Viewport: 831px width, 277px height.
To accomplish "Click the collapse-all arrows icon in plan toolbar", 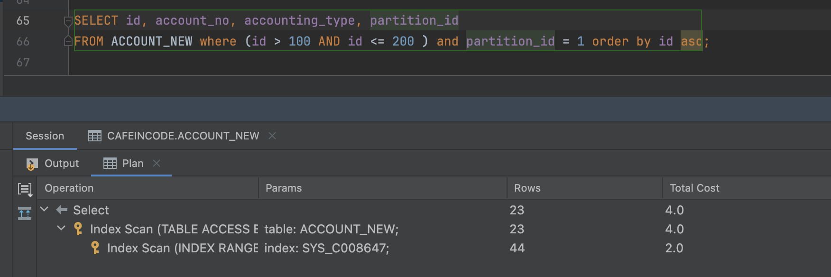I will point(25,213).
